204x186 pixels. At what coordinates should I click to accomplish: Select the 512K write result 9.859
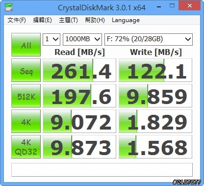click(155, 96)
